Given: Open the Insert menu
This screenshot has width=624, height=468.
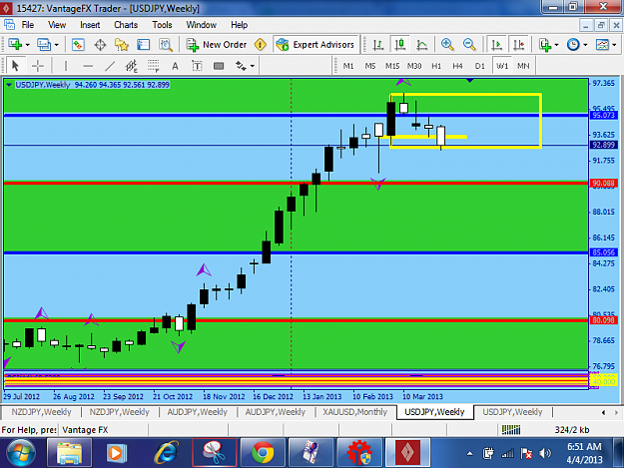Looking at the screenshot, I should coord(90,25).
